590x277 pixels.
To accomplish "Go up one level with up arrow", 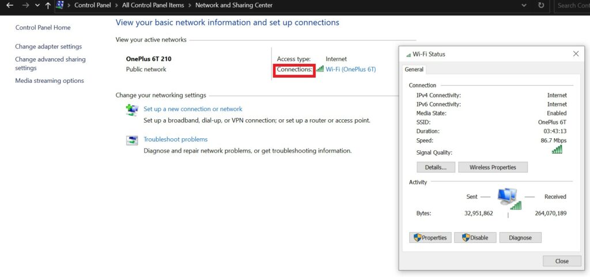I will coord(48,5).
